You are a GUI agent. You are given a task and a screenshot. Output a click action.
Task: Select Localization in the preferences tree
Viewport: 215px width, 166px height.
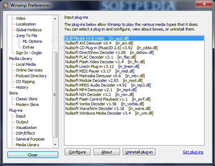pos(26,24)
